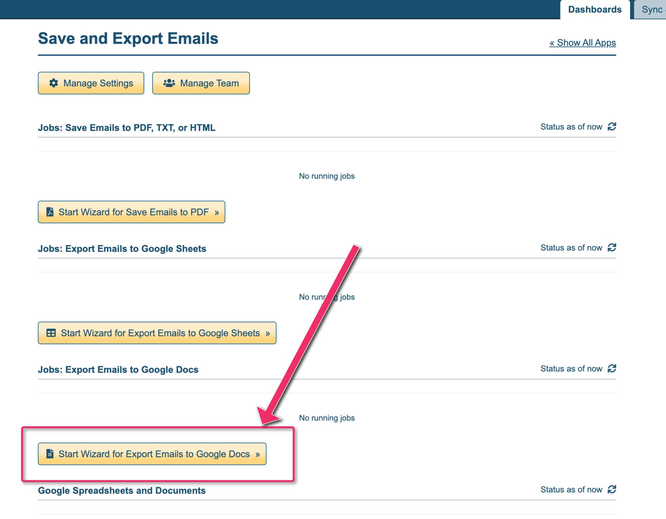The image size is (666, 519).
Task: Click 'Status as of now' in Google Docs section
Action: [x=571, y=369]
